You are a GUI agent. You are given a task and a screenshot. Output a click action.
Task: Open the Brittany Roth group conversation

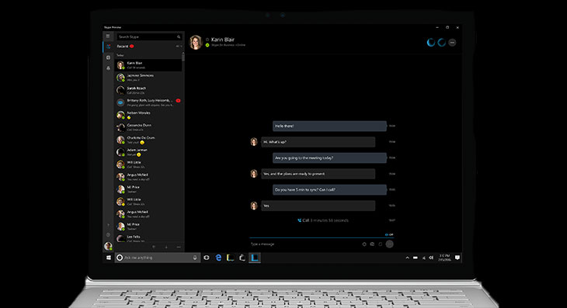click(x=148, y=102)
